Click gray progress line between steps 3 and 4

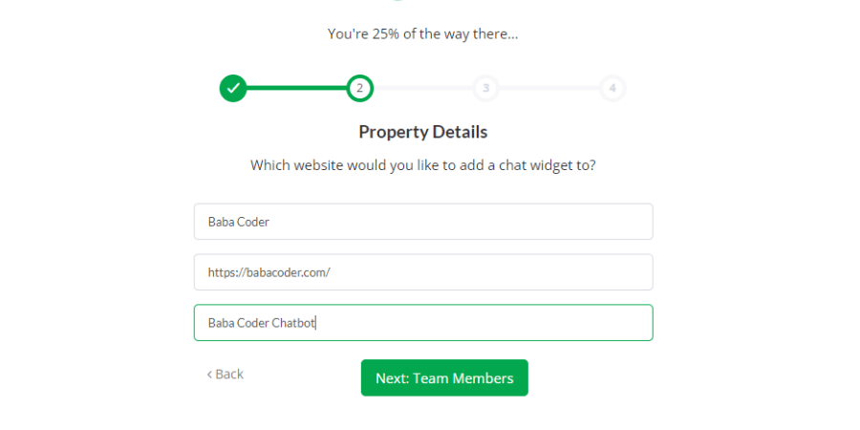pyautogui.click(x=549, y=88)
